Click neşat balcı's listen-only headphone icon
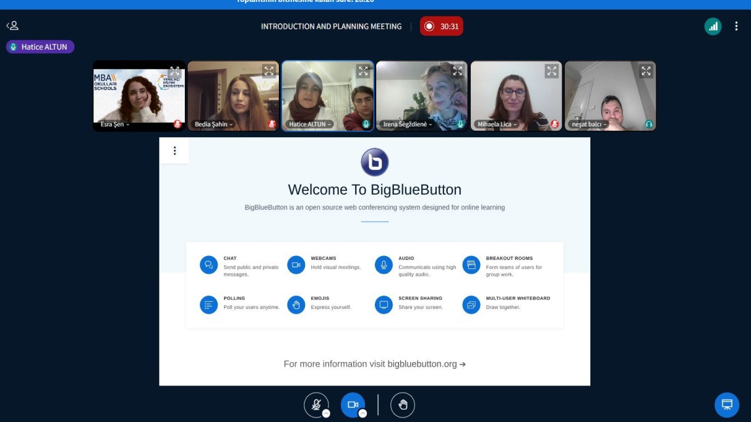Viewport: 751px width, 422px height. 648,125
